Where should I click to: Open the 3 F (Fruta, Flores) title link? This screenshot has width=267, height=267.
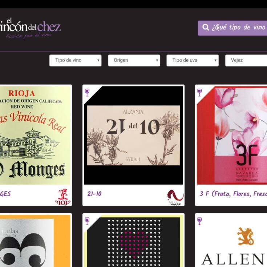tap(233, 194)
